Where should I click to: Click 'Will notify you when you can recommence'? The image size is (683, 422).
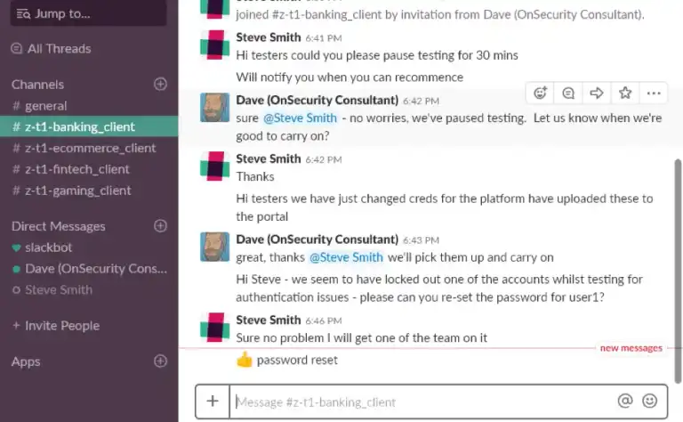(350, 77)
